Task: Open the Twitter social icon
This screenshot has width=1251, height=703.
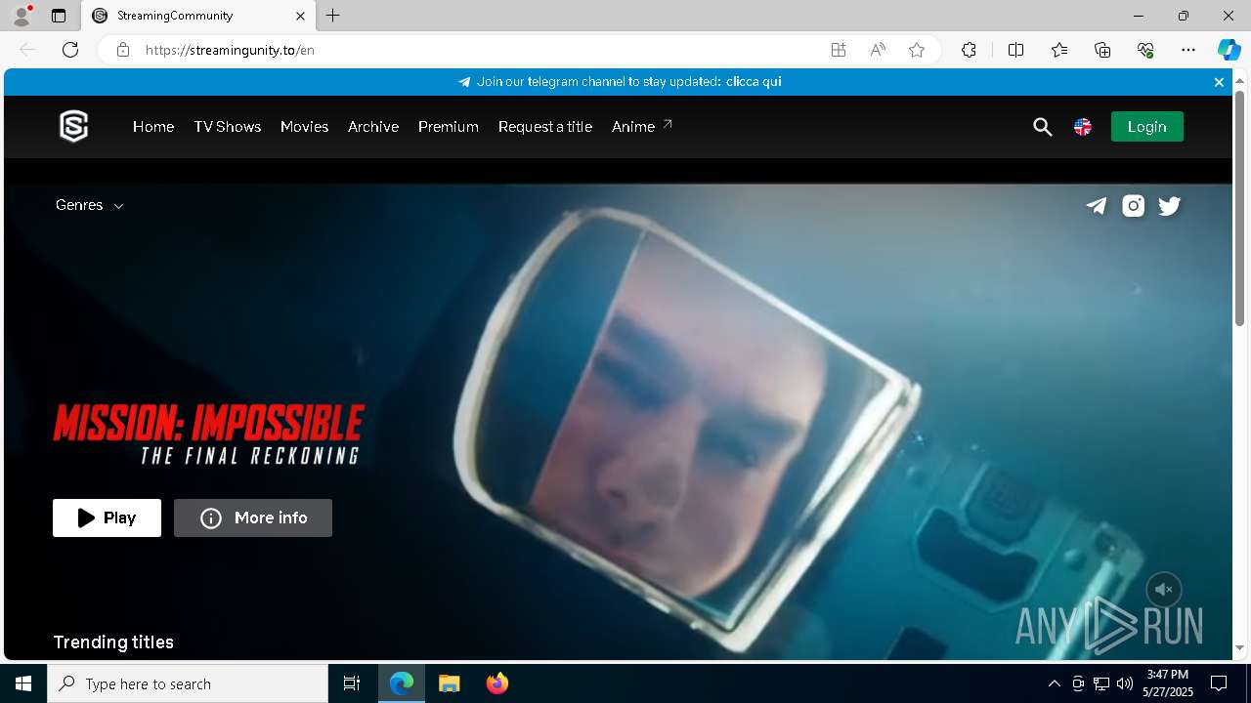Action: click(1170, 205)
